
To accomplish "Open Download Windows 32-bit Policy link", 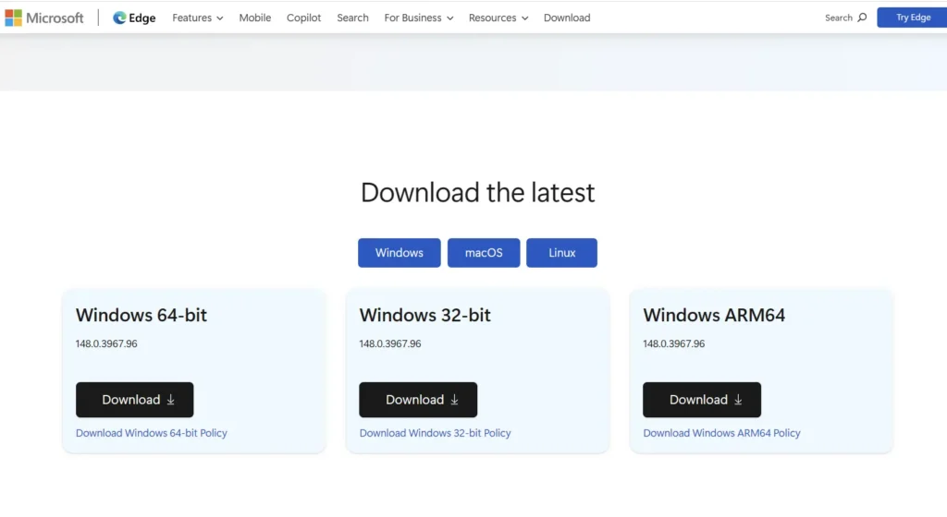I will 435,433.
